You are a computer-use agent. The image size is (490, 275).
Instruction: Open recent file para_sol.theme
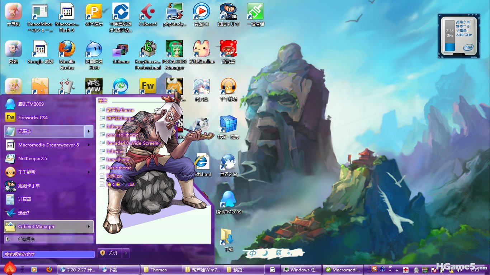pyautogui.click(x=122, y=135)
